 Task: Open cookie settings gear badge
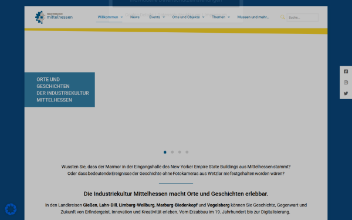tap(11, 209)
